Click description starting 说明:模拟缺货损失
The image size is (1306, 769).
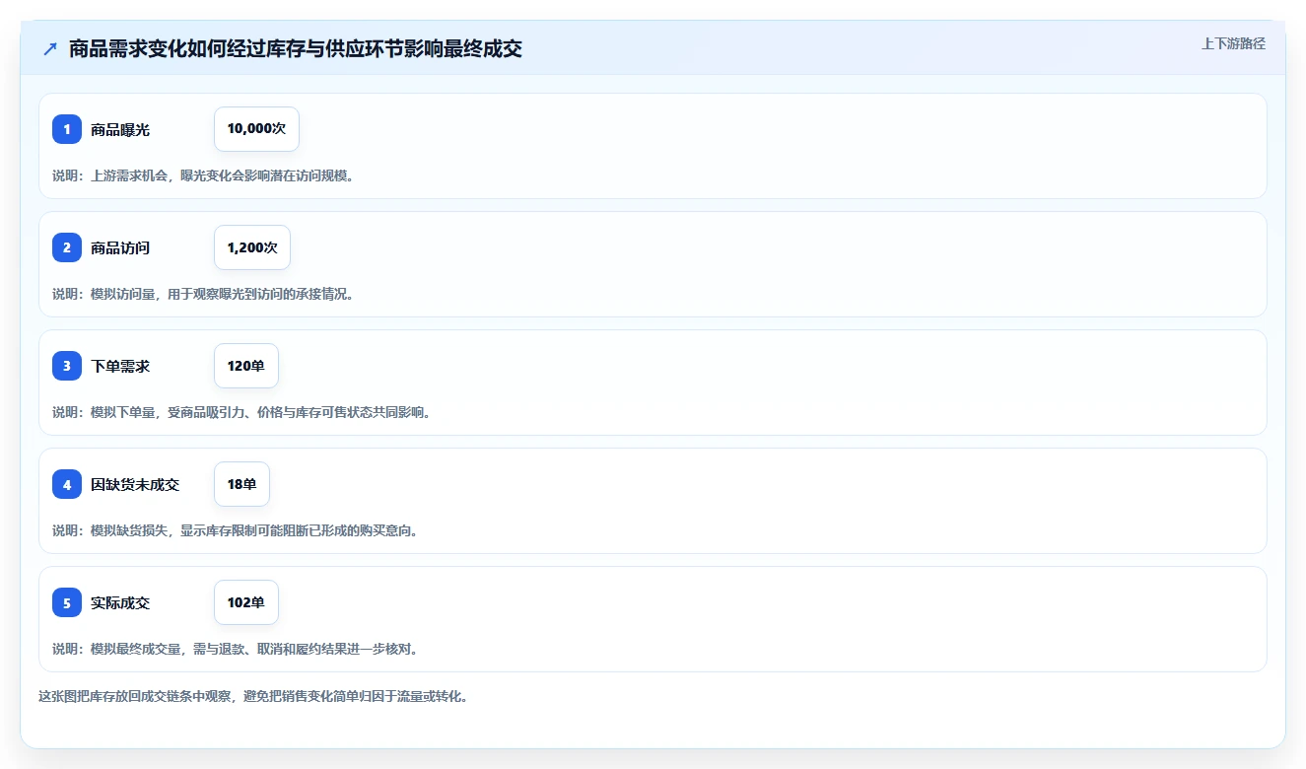pos(235,530)
